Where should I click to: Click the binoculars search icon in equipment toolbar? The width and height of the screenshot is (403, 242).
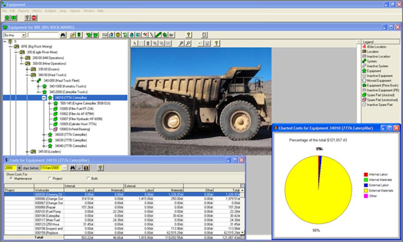point(63,35)
